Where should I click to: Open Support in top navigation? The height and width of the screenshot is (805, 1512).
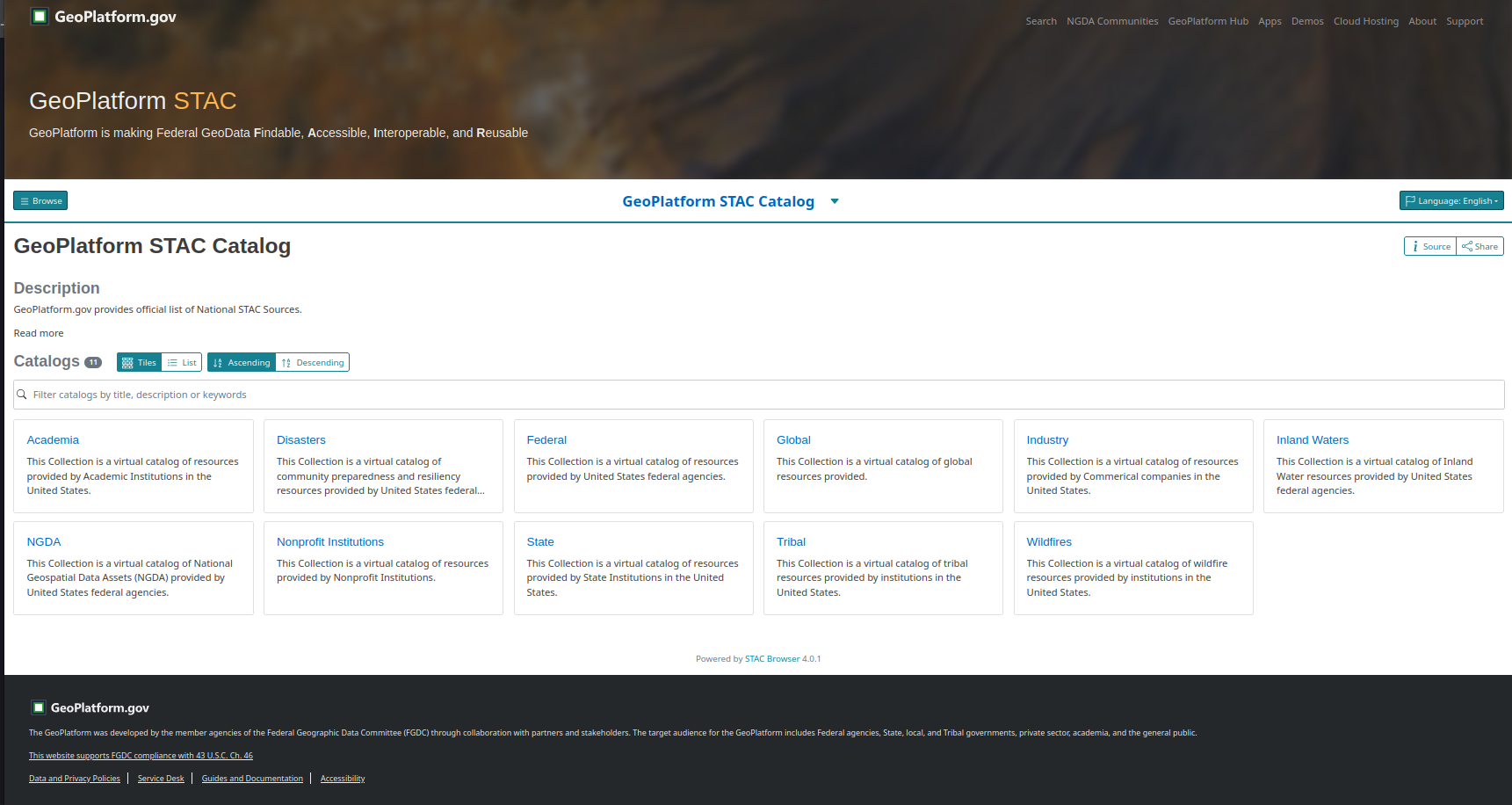coord(1465,21)
